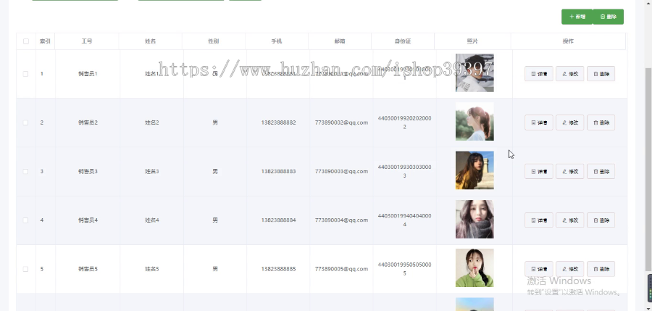Click email 773890003@qq.com
The width and height of the screenshot is (652, 311).
coord(341,171)
